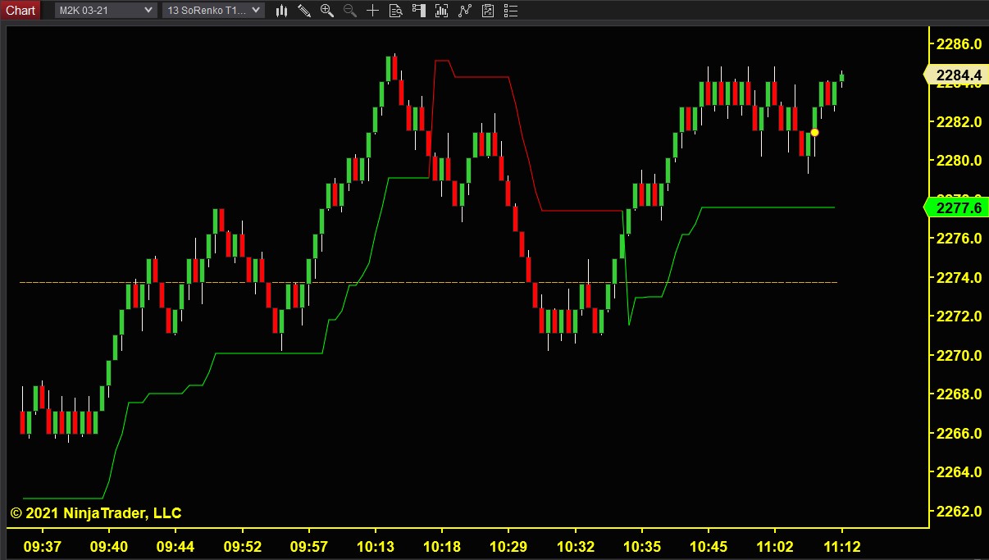989x560 pixels.
Task: Open the M2K 03-21 instrument dropdown
Action: pos(105,11)
